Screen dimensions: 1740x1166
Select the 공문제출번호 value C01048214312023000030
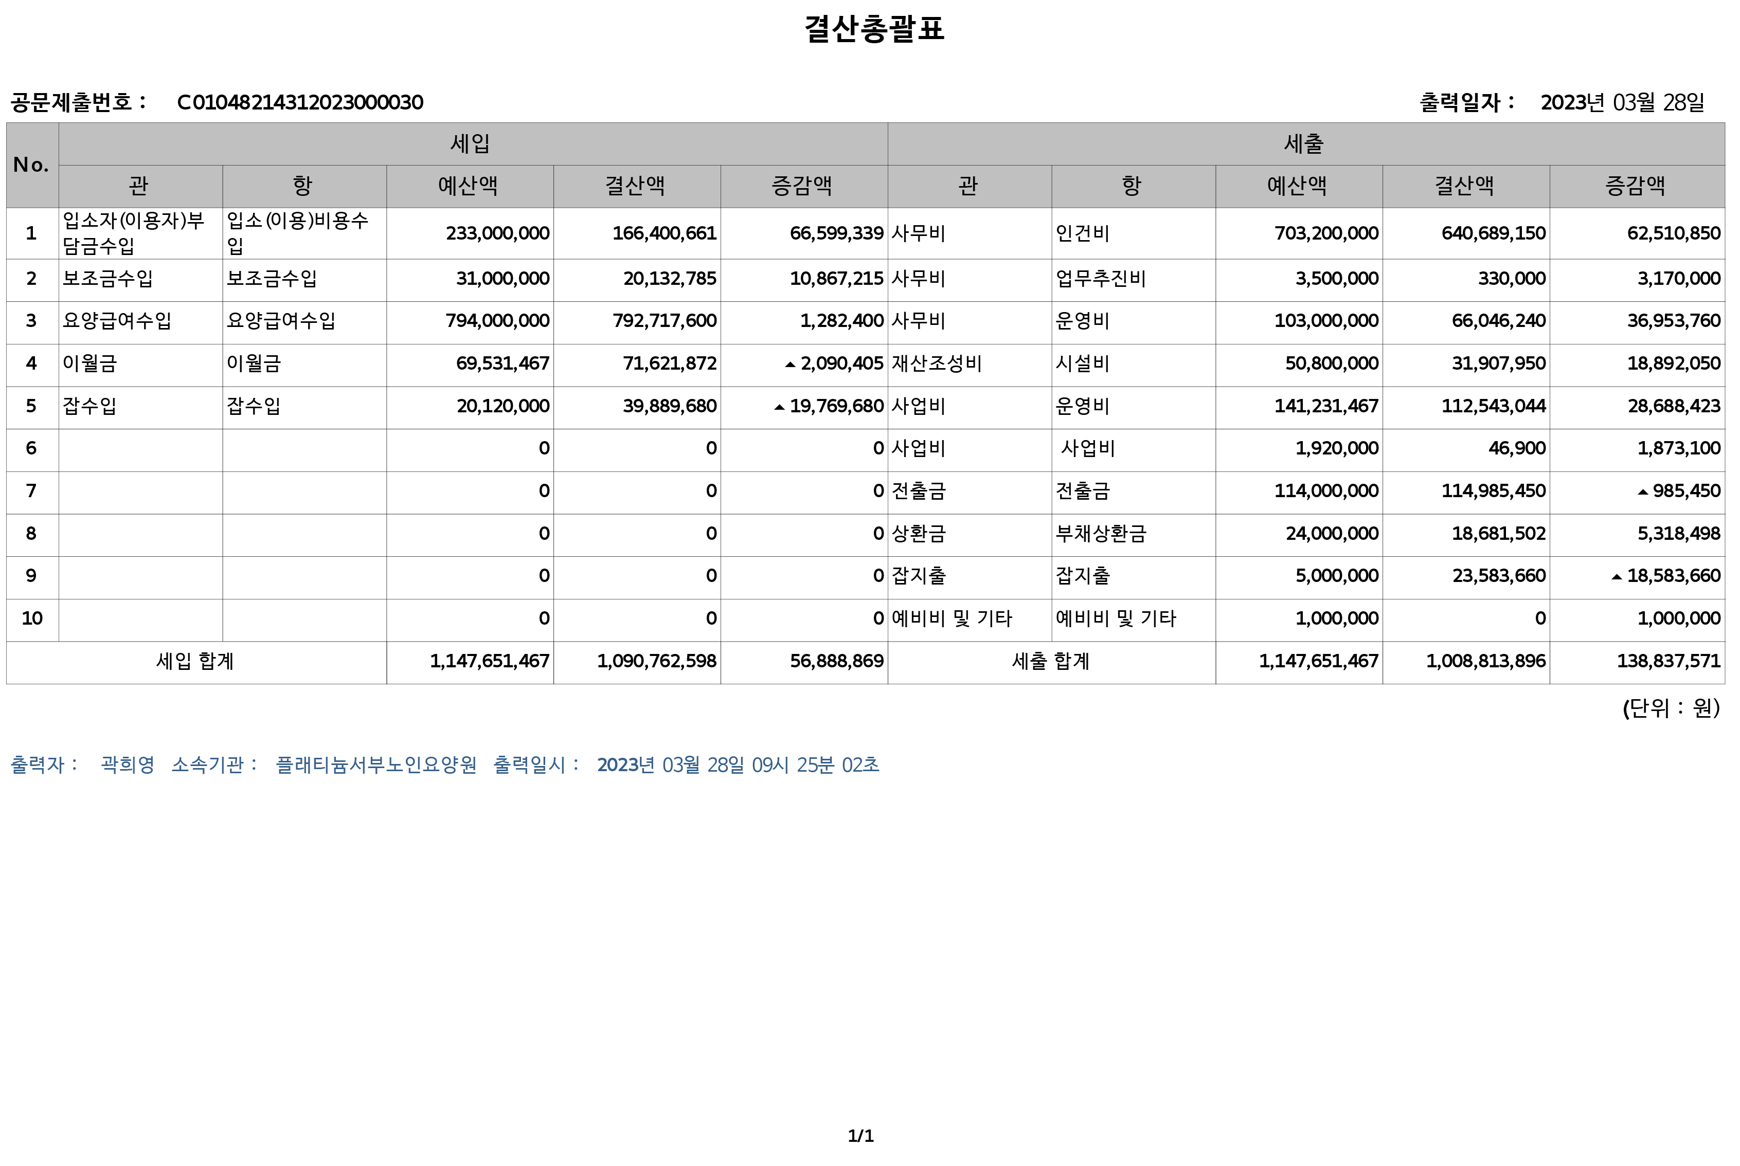(300, 103)
